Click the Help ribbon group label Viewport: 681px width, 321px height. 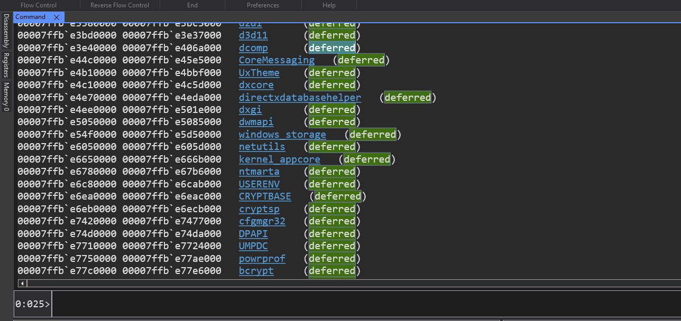point(329,5)
